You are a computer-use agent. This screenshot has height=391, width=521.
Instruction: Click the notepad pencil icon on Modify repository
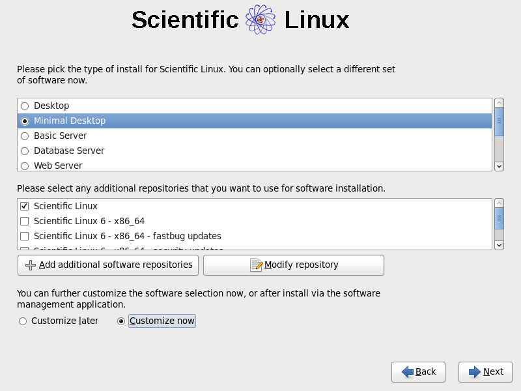256,265
